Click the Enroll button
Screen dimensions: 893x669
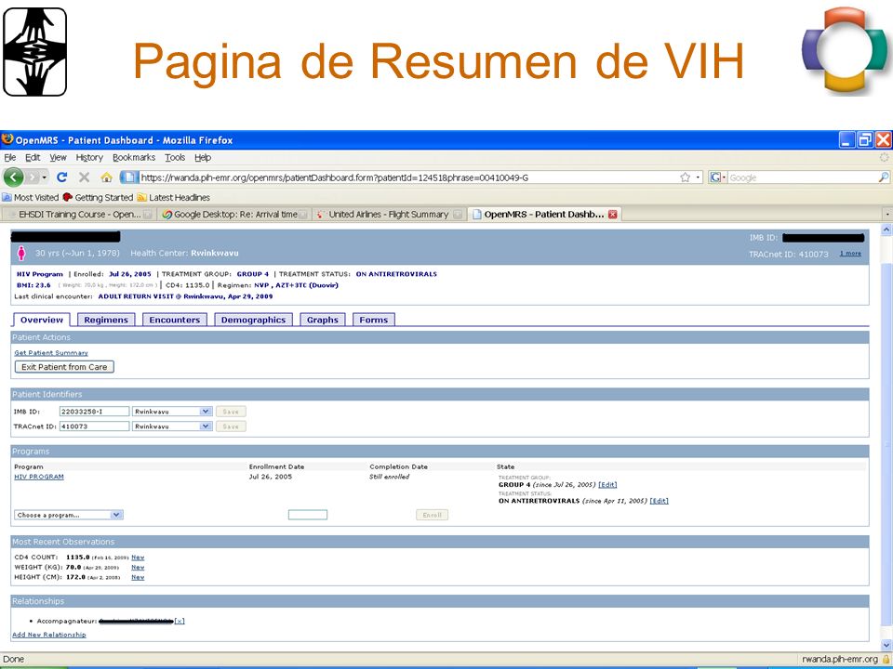pos(433,515)
